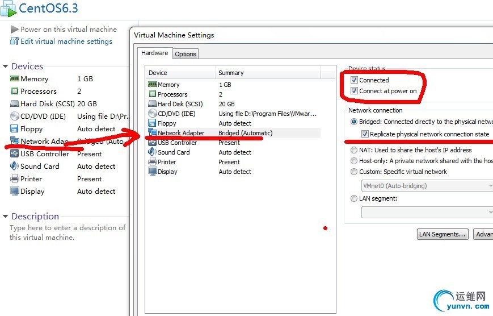
Task: Open the LAN segment dropdown
Action: [x=427, y=213]
